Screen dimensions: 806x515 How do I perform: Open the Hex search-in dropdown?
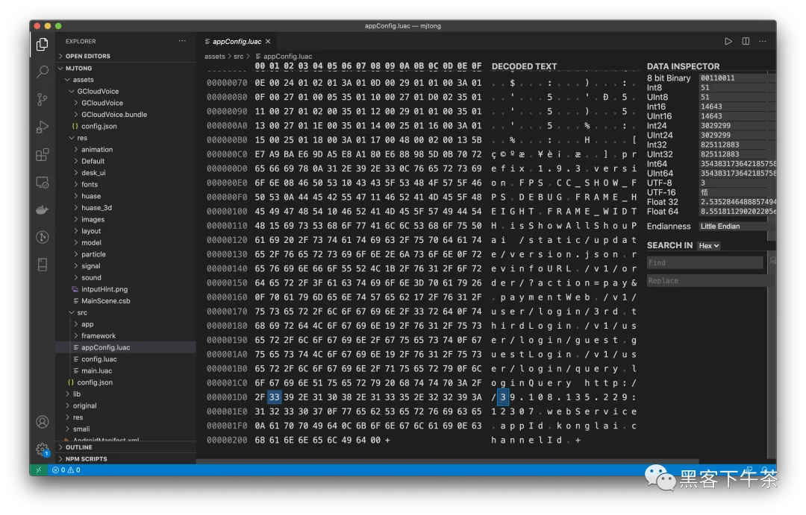(x=708, y=246)
